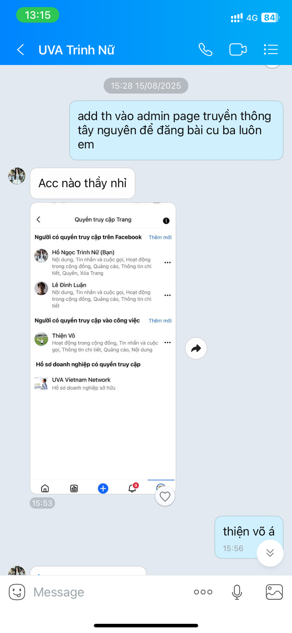Image resolution: width=292 pixels, height=633 pixels.
Task: Open UVA Trinh Nữ chat title
Action: coord(77,50)
